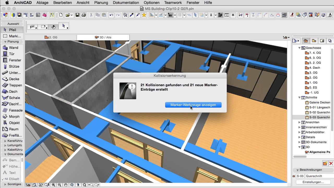Open the Teamwork menu
The image size is (334, 188).
[173, 3]
